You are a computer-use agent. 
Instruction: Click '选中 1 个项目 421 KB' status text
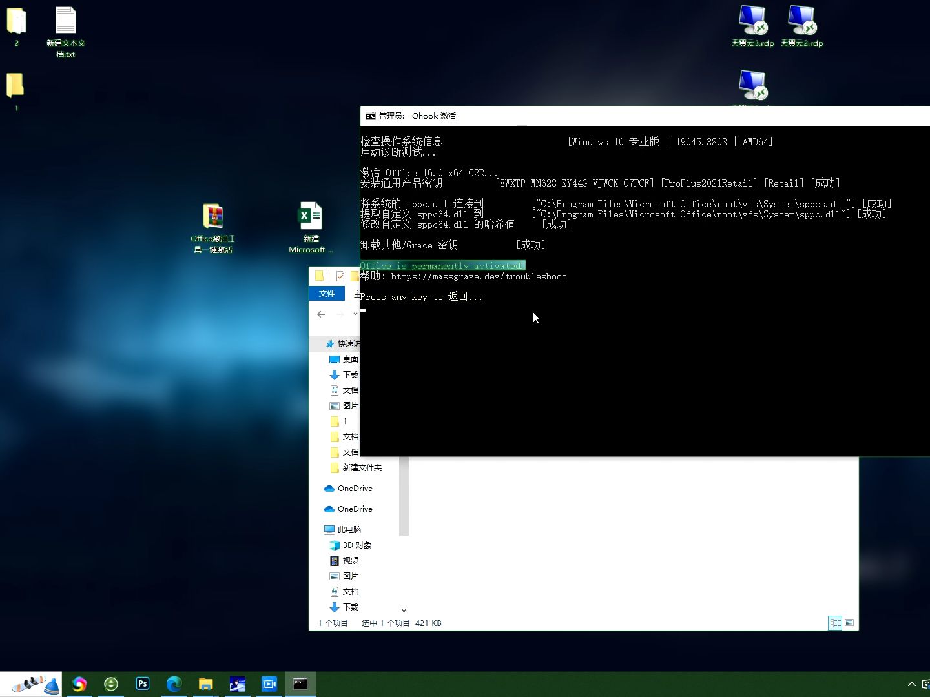point(401,623)
